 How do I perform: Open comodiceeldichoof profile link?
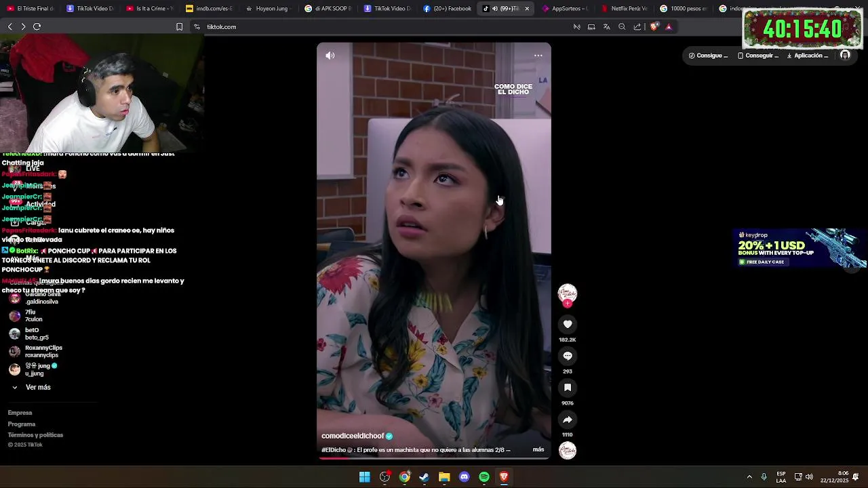[352, 436]
